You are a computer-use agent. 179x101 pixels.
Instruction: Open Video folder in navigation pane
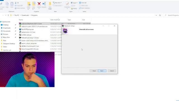tap(5, 47)
